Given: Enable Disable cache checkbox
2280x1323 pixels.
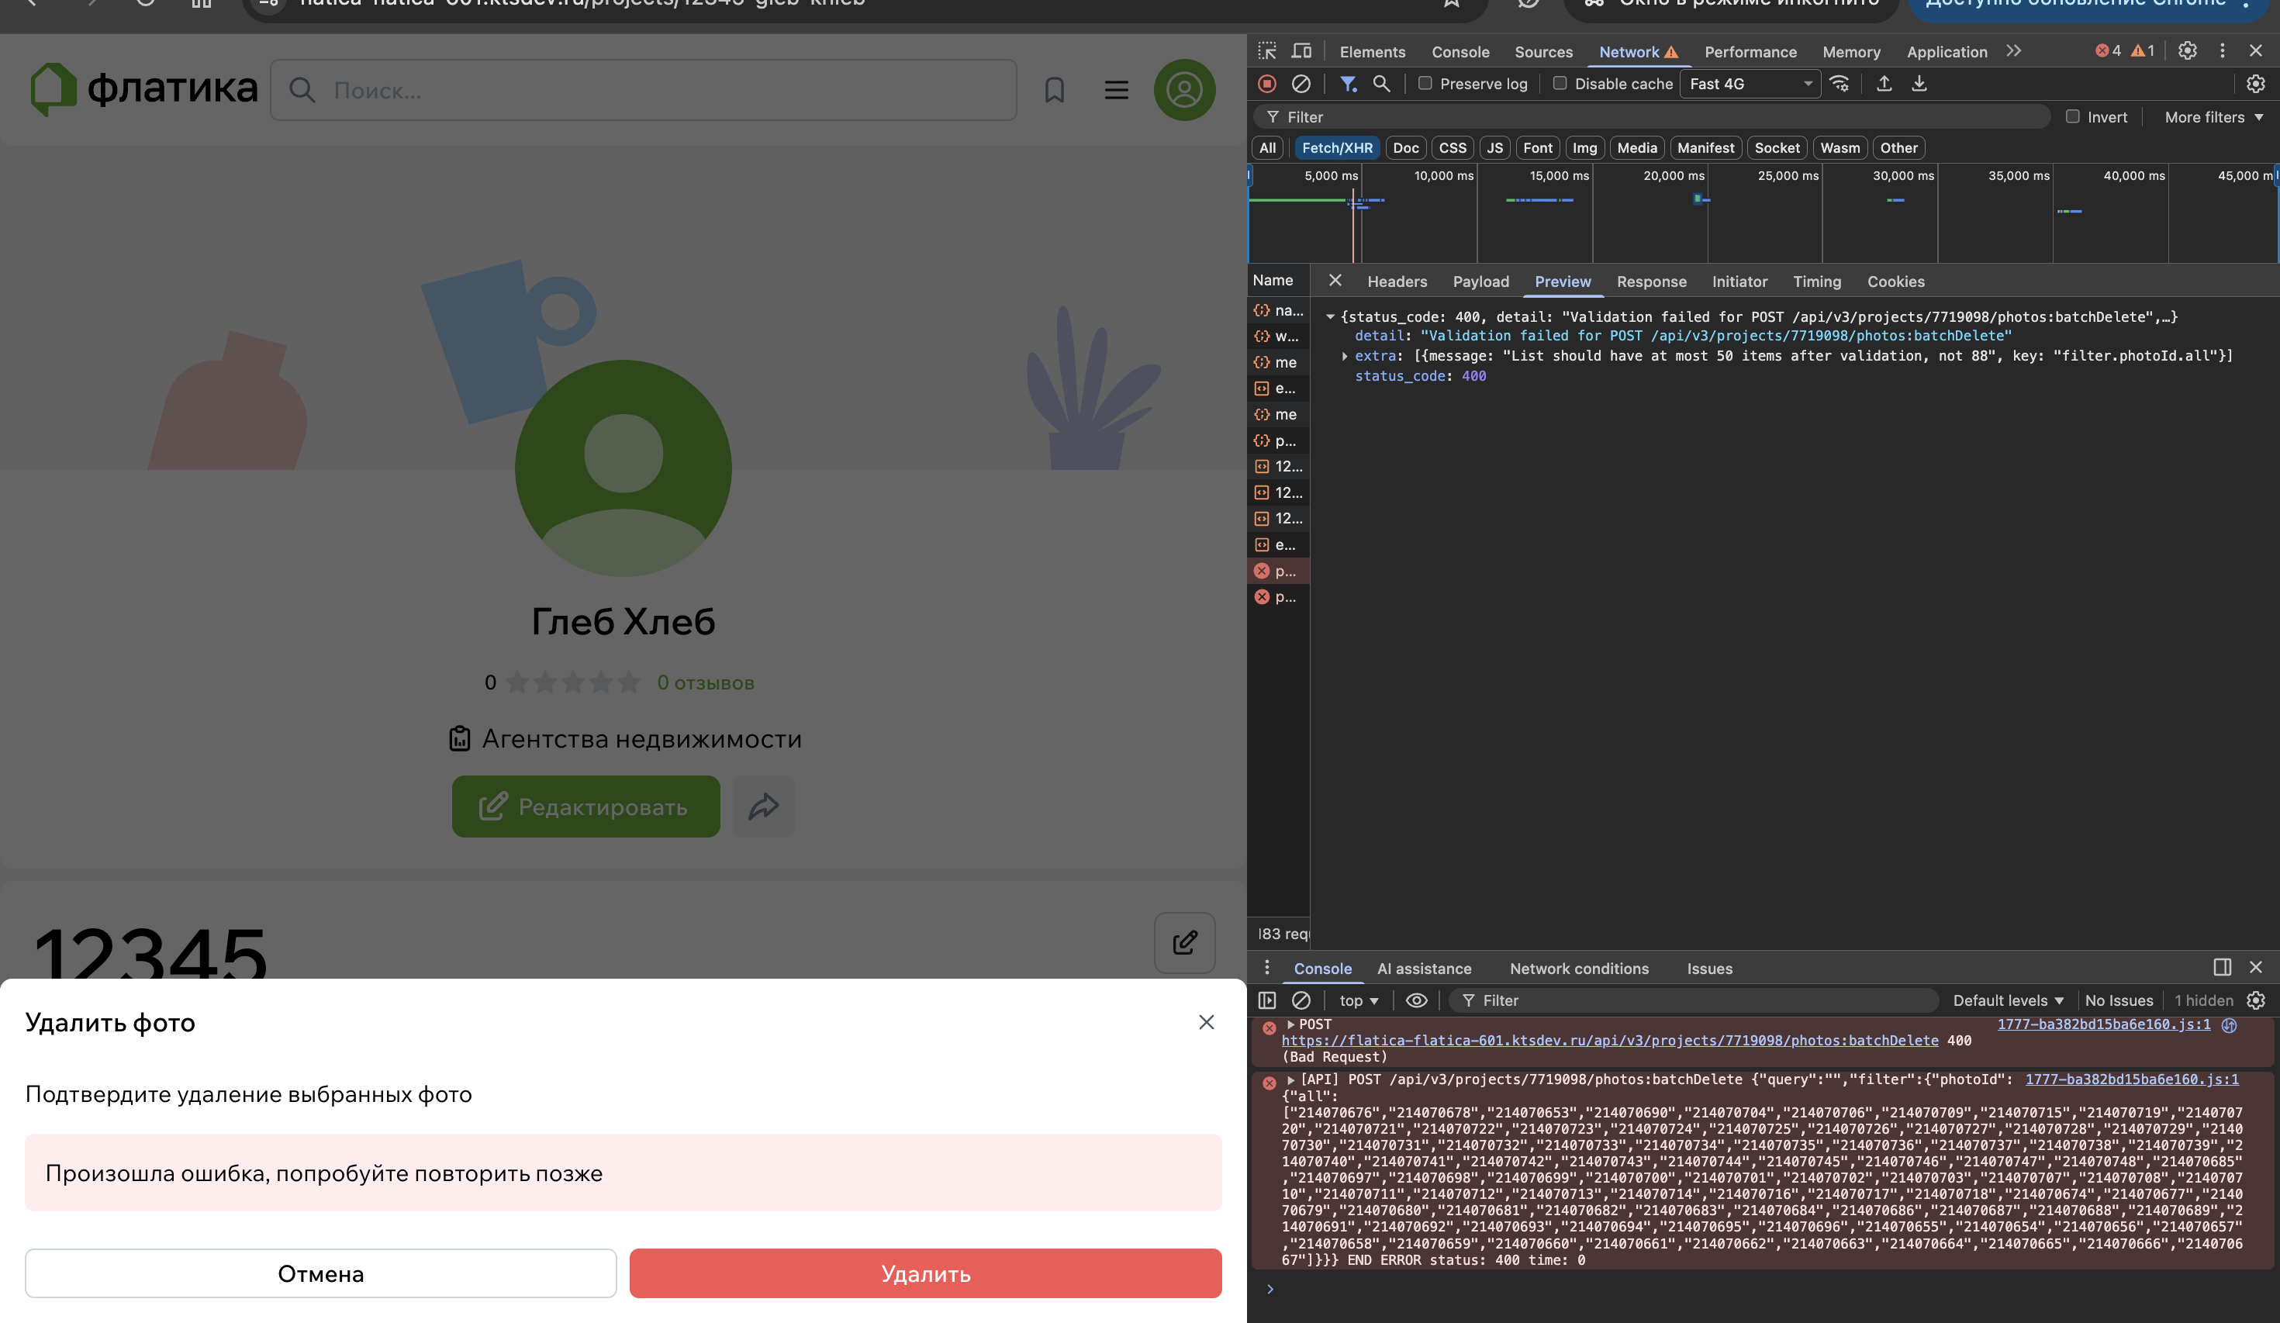Looking at the screenshot, I should 1560,83.
